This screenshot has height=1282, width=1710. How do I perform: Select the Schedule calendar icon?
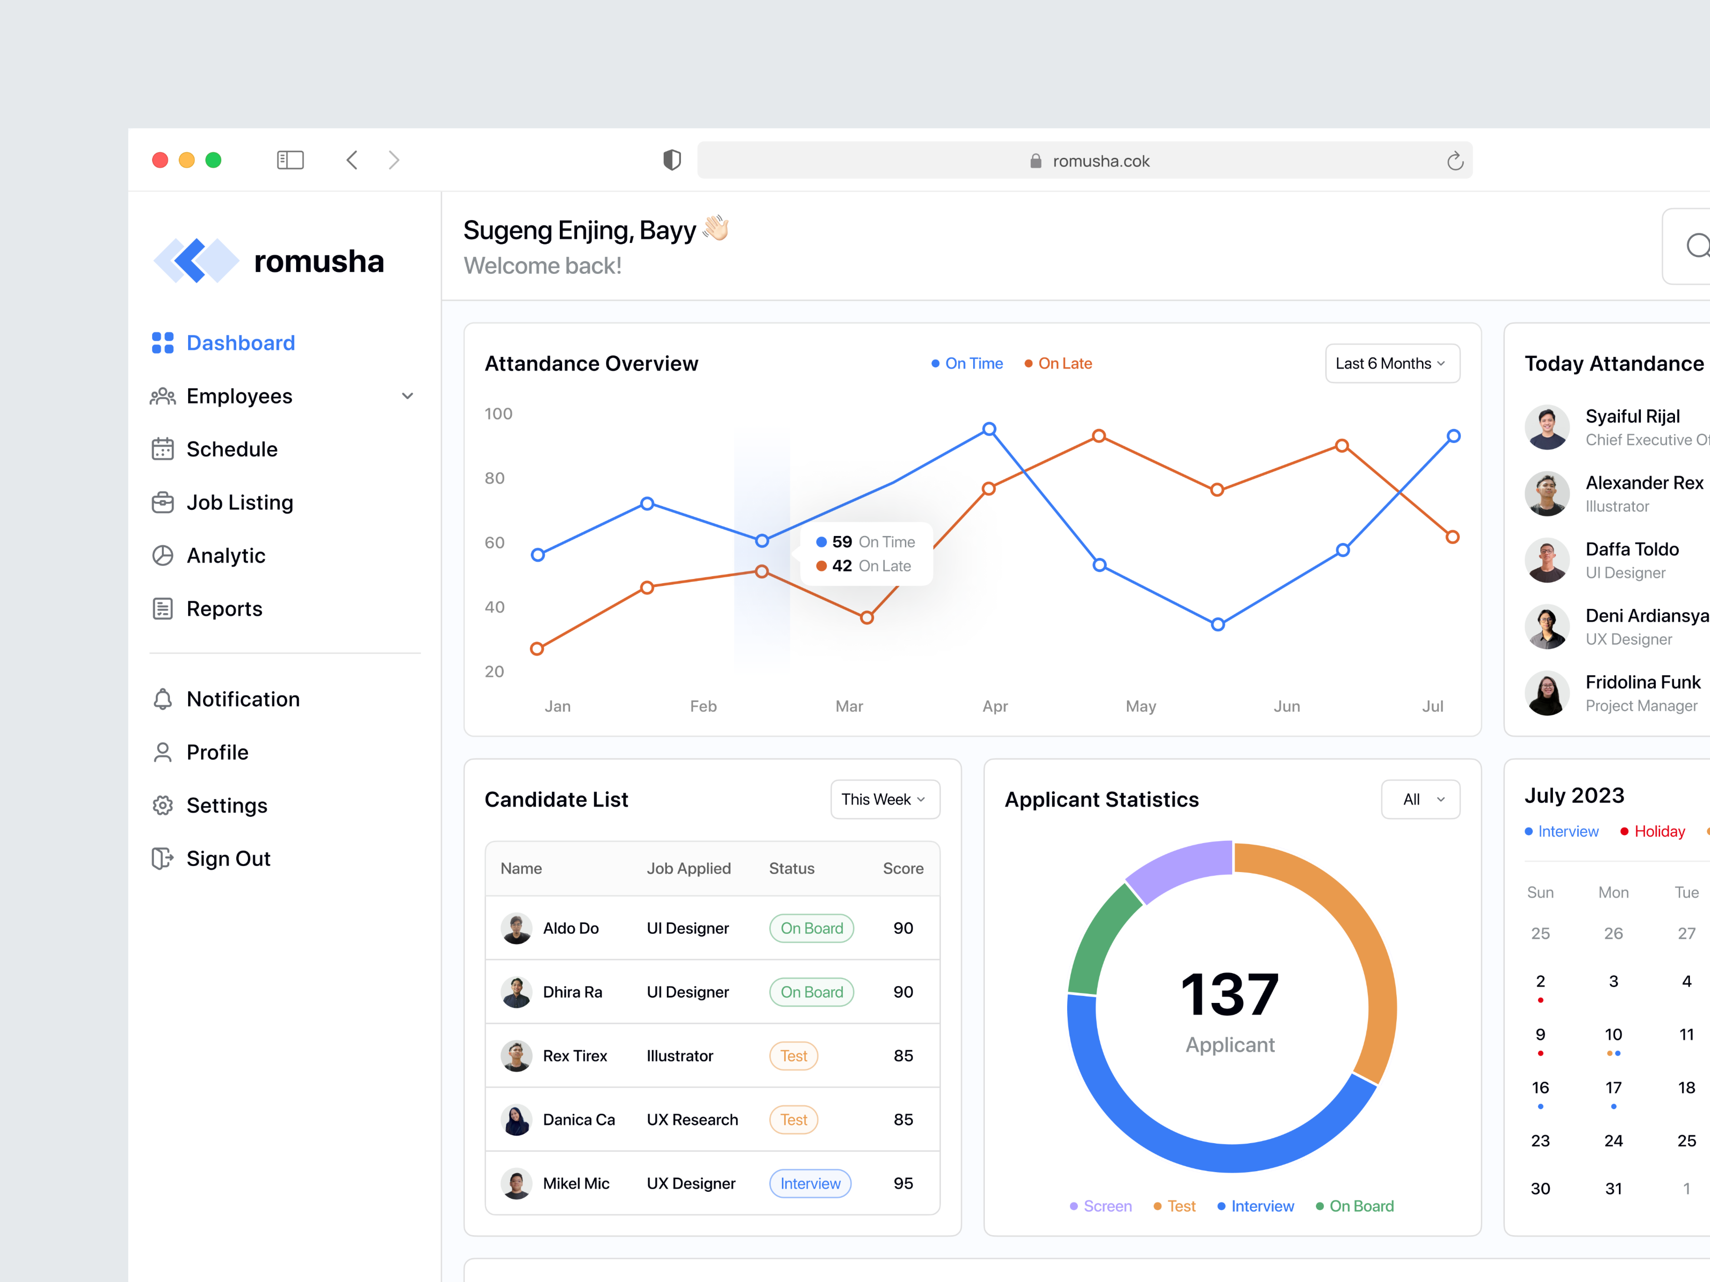click(x=163, y=449)
